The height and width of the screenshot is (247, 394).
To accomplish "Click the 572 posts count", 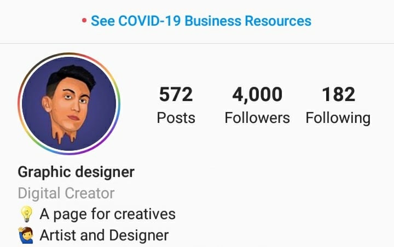I will (x=176, y=95).
